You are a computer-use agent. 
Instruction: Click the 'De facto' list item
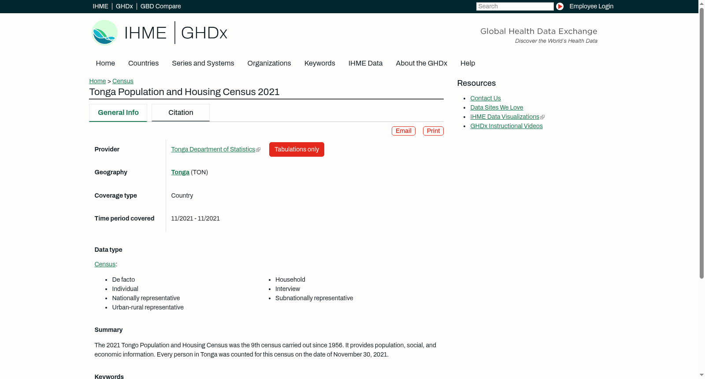pyautogui.click(x=123, y=280)
